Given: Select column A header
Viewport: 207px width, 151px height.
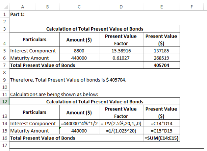Looking at the screenshot, I should (23, 7).
